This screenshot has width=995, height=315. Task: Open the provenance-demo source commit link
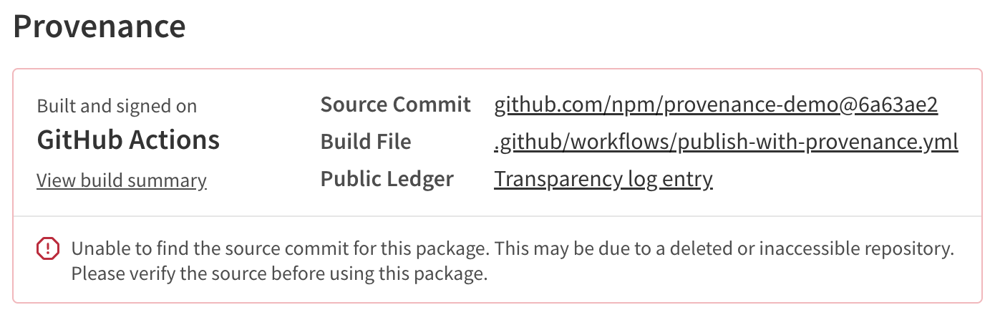click(716, 105)
